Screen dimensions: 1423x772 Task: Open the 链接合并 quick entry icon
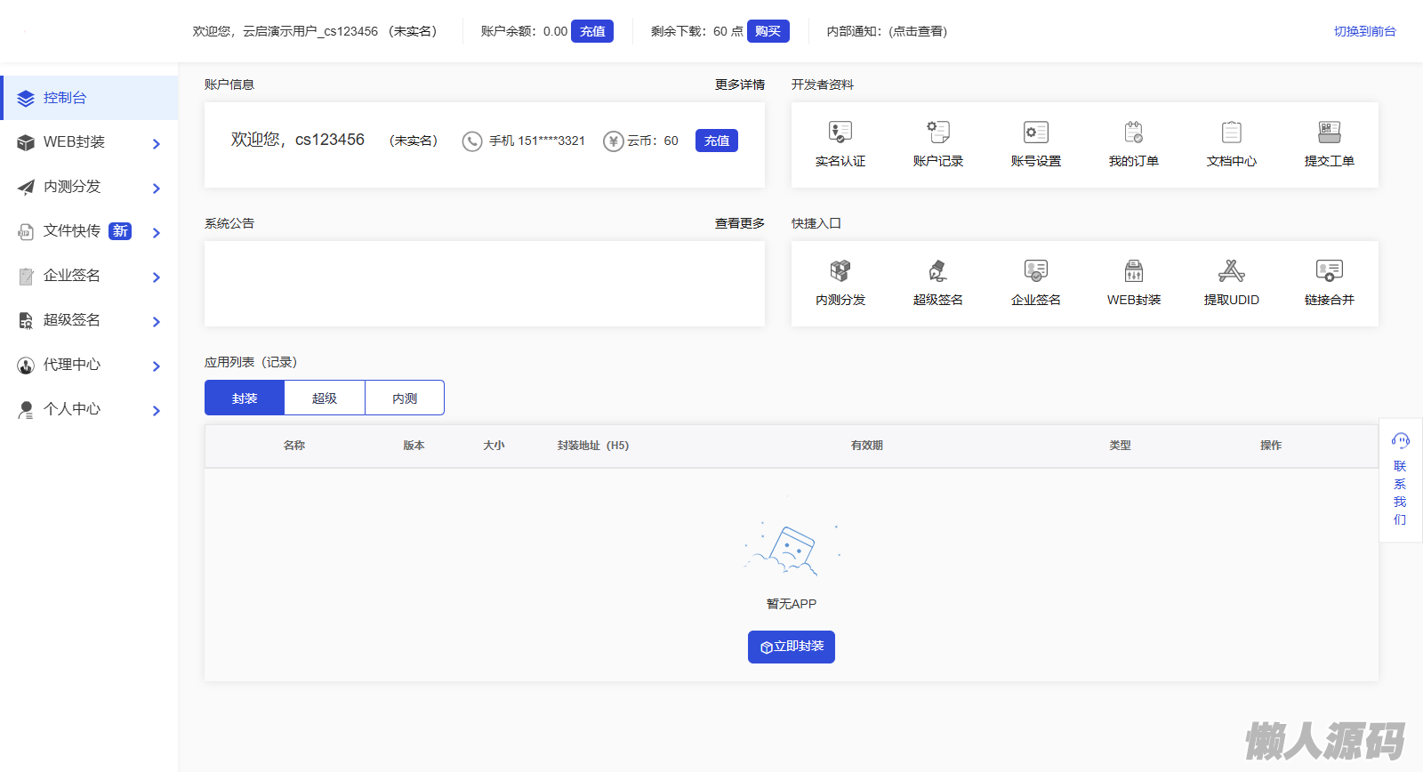pyautogui.click(x=1329, y=271)
